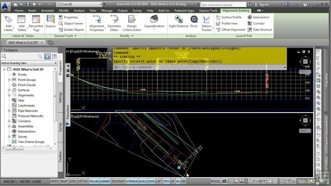331x186 pixels.
Task: Toggle SNAP mode in status bar
Action: pos(64,181)
